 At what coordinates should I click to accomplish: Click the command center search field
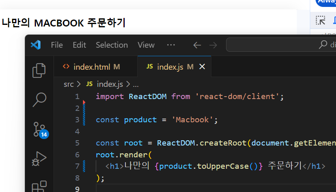(281, 45)
